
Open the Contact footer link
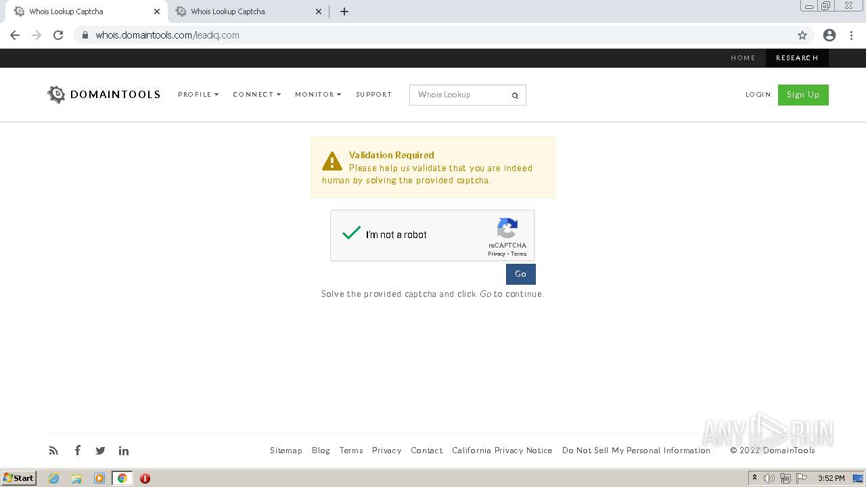[427, 450]
